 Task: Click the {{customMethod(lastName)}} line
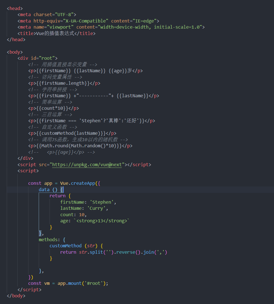coord(72,133)
